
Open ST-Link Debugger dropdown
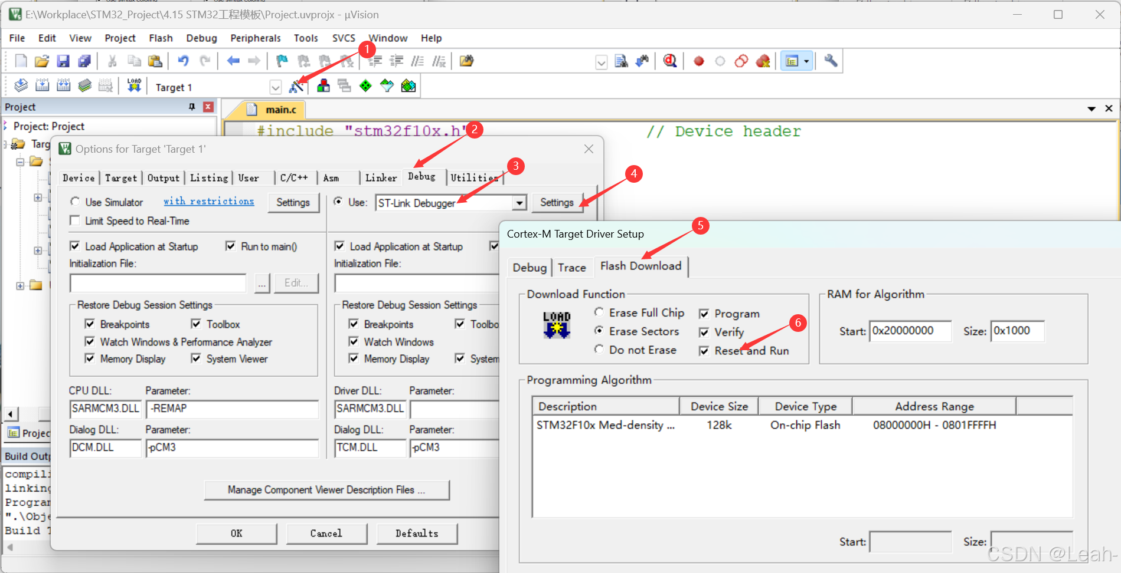click(519, 203)
